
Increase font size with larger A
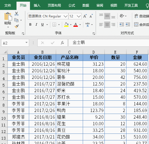click(x=85, y=16)
